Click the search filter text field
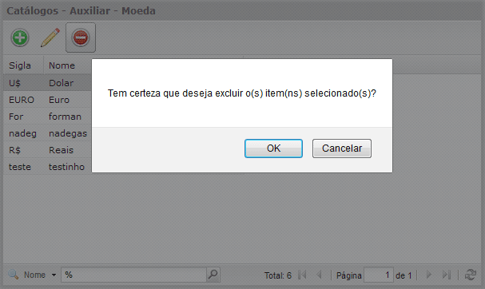Viewport: 485px width, 289px height. (x=134, y=275)
